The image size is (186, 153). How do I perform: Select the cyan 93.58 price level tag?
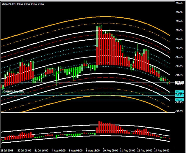point(179,100)
